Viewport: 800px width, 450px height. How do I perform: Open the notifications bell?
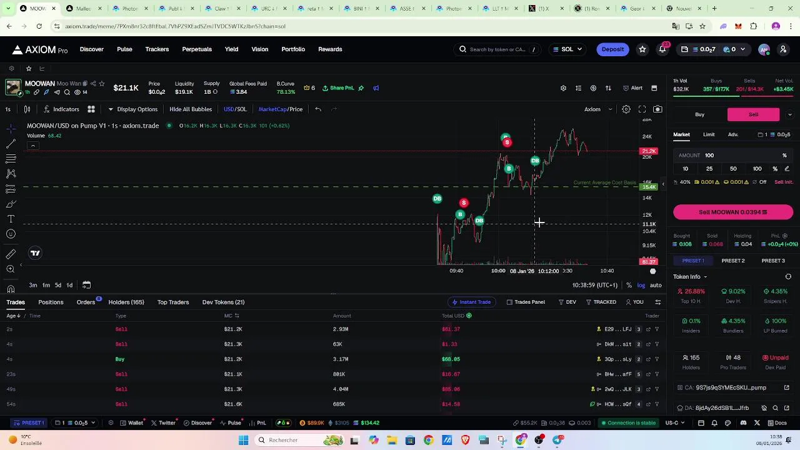pyautogui.click(x=662, y=49)
